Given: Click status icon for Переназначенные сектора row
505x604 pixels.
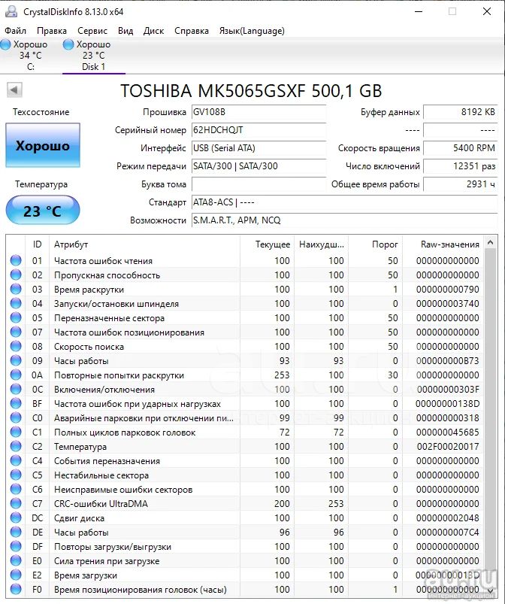Looking at the screenshot, I should 16,317.
